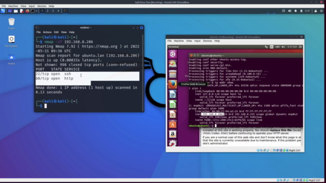Click the '80/tcp open http' output line
Viewport: 326px width, 183px height.
point(55,78)
